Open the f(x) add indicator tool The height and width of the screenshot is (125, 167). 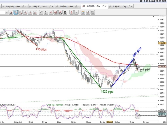coord(51,12)
